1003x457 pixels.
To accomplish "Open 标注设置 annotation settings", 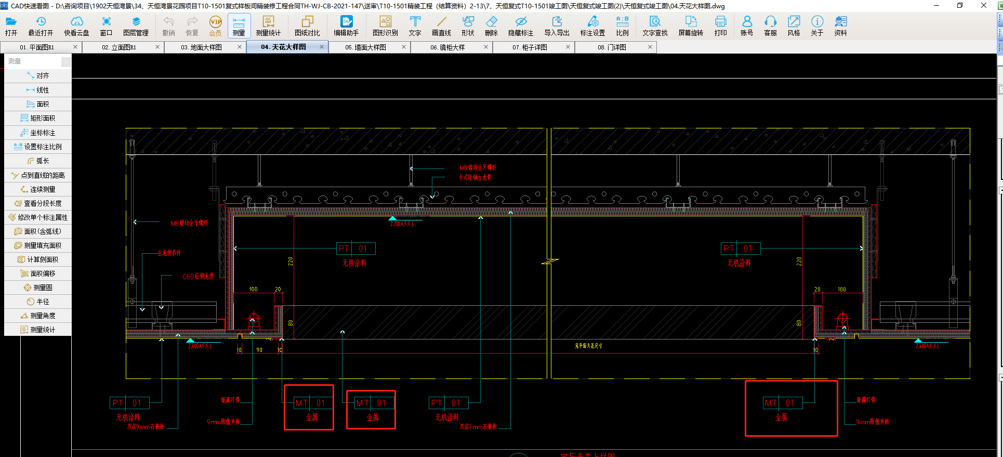I will pyautogui.click(x=592, y=25).
